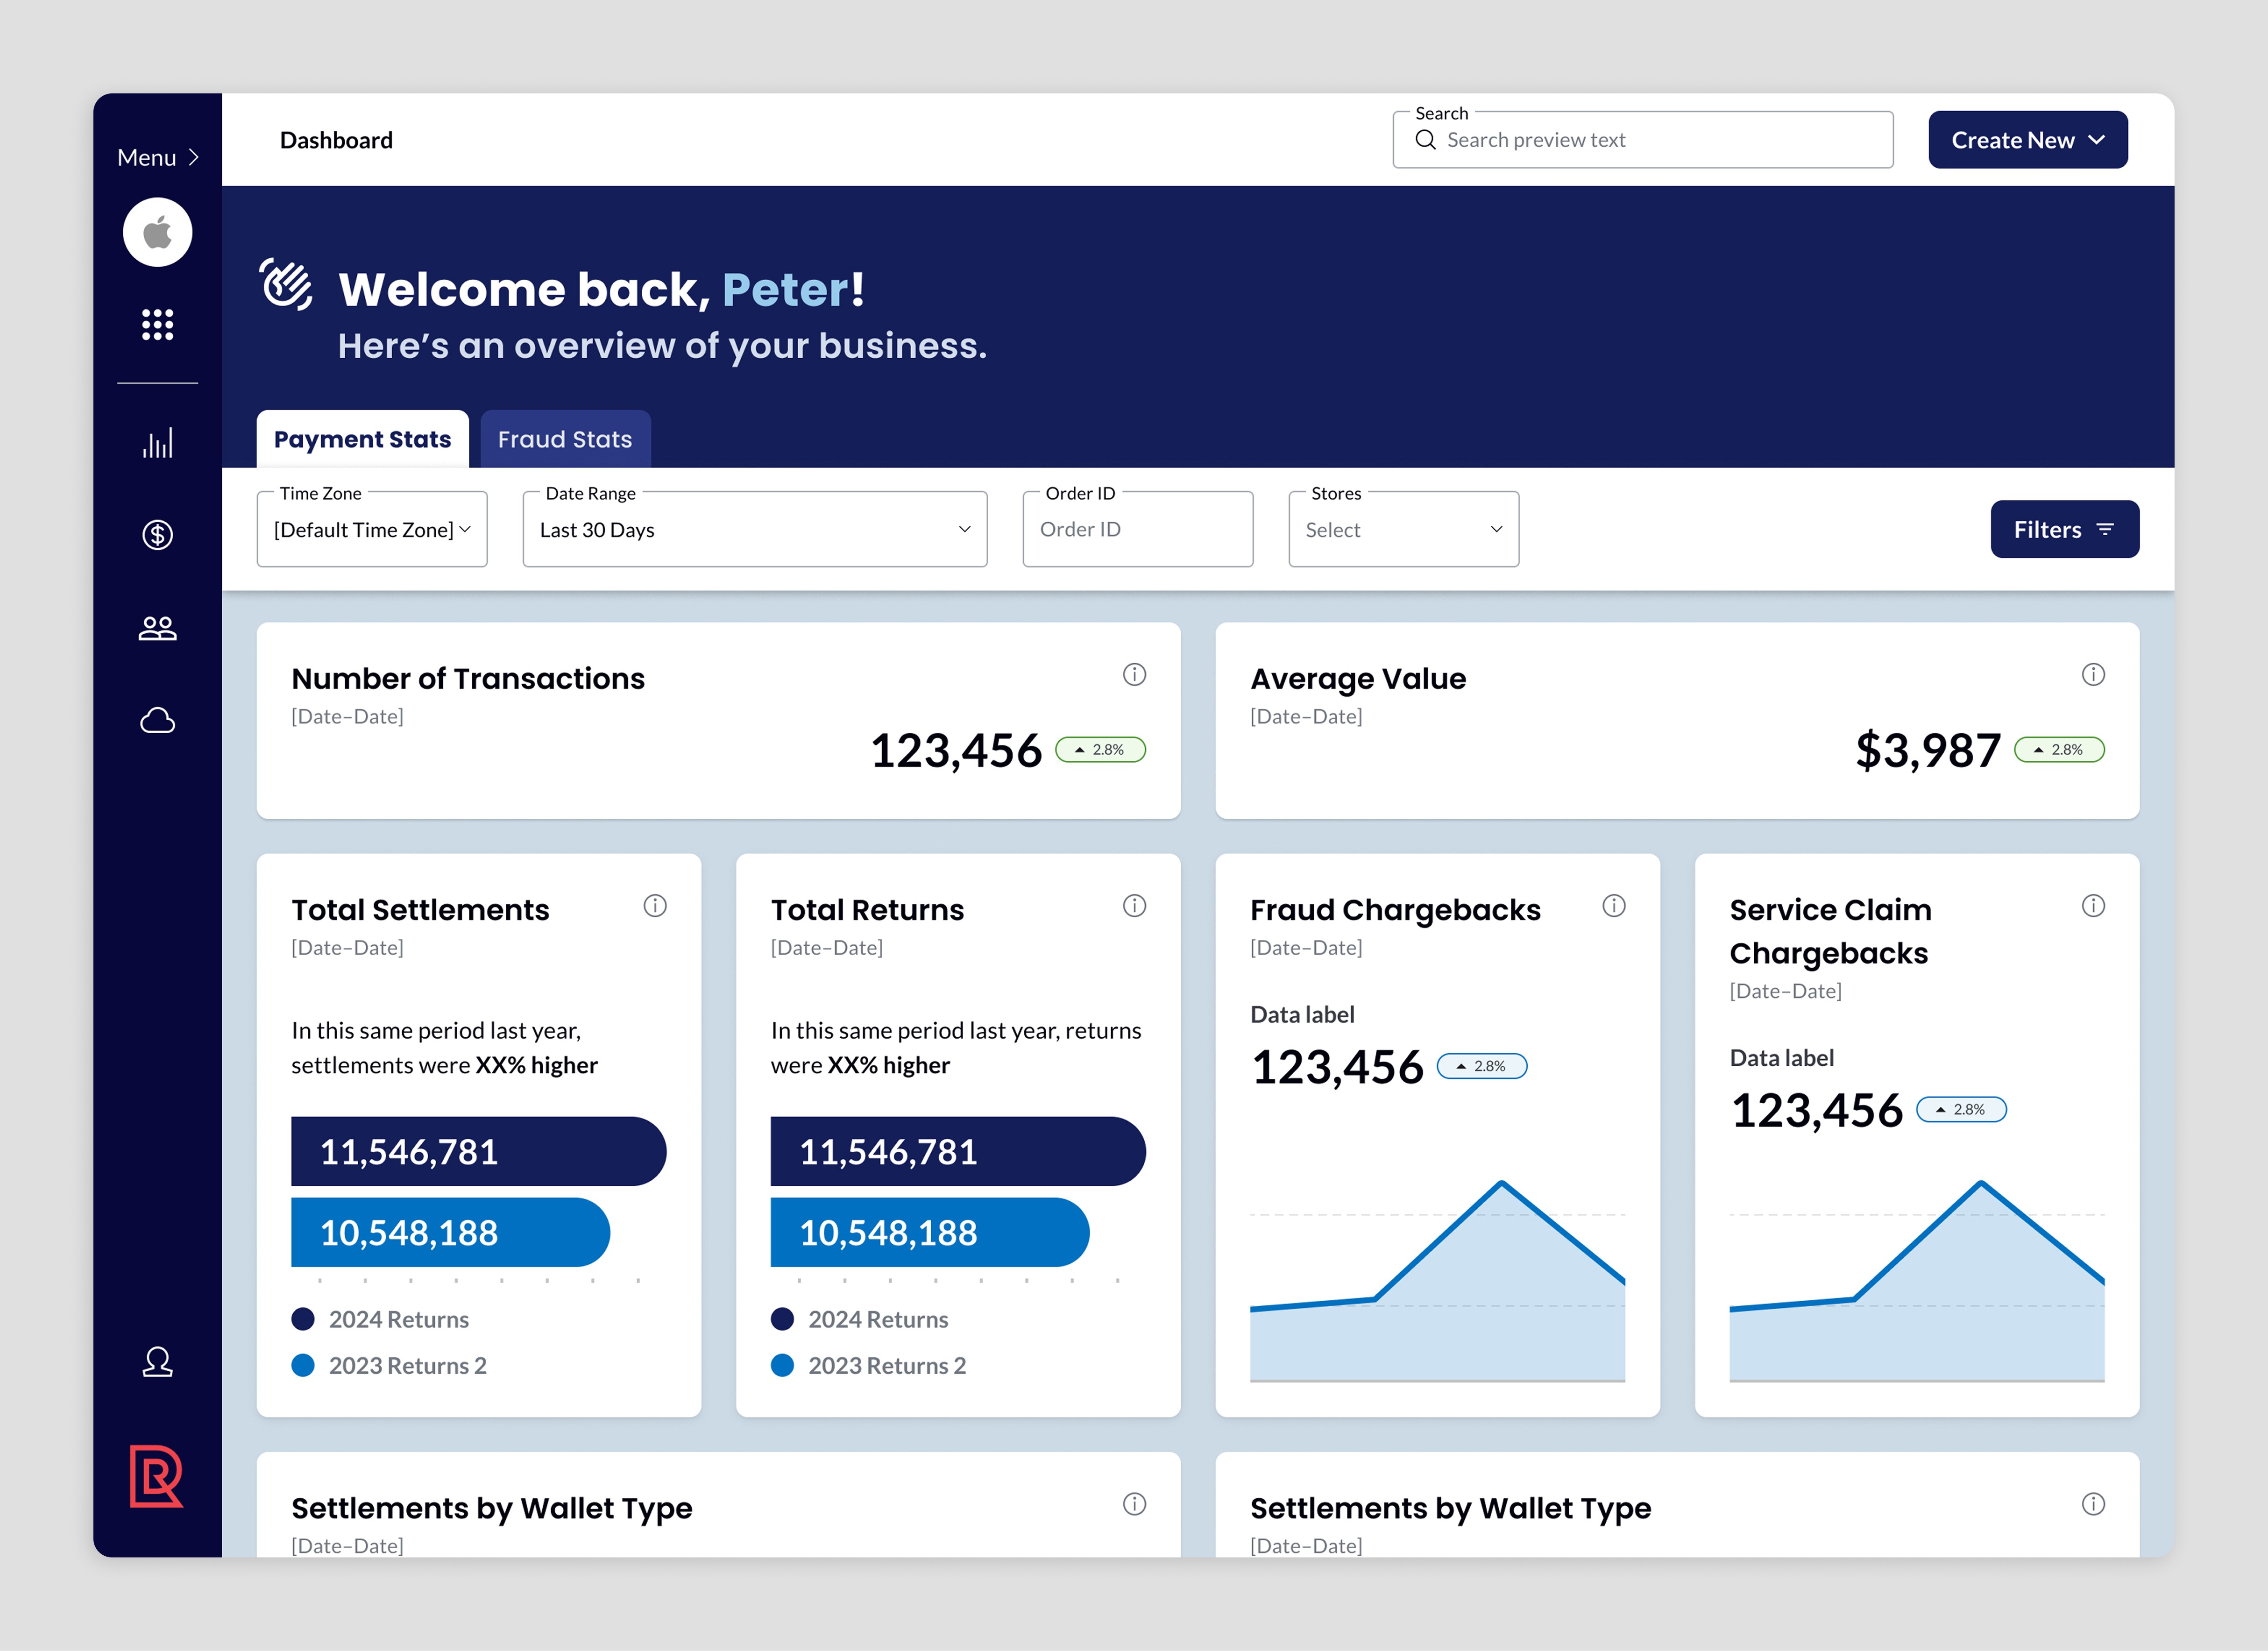The width and height of the screenshot is (2268, 1651).
Task: Show info for Number of Transactions card
Action: (x=1134, y=674)
